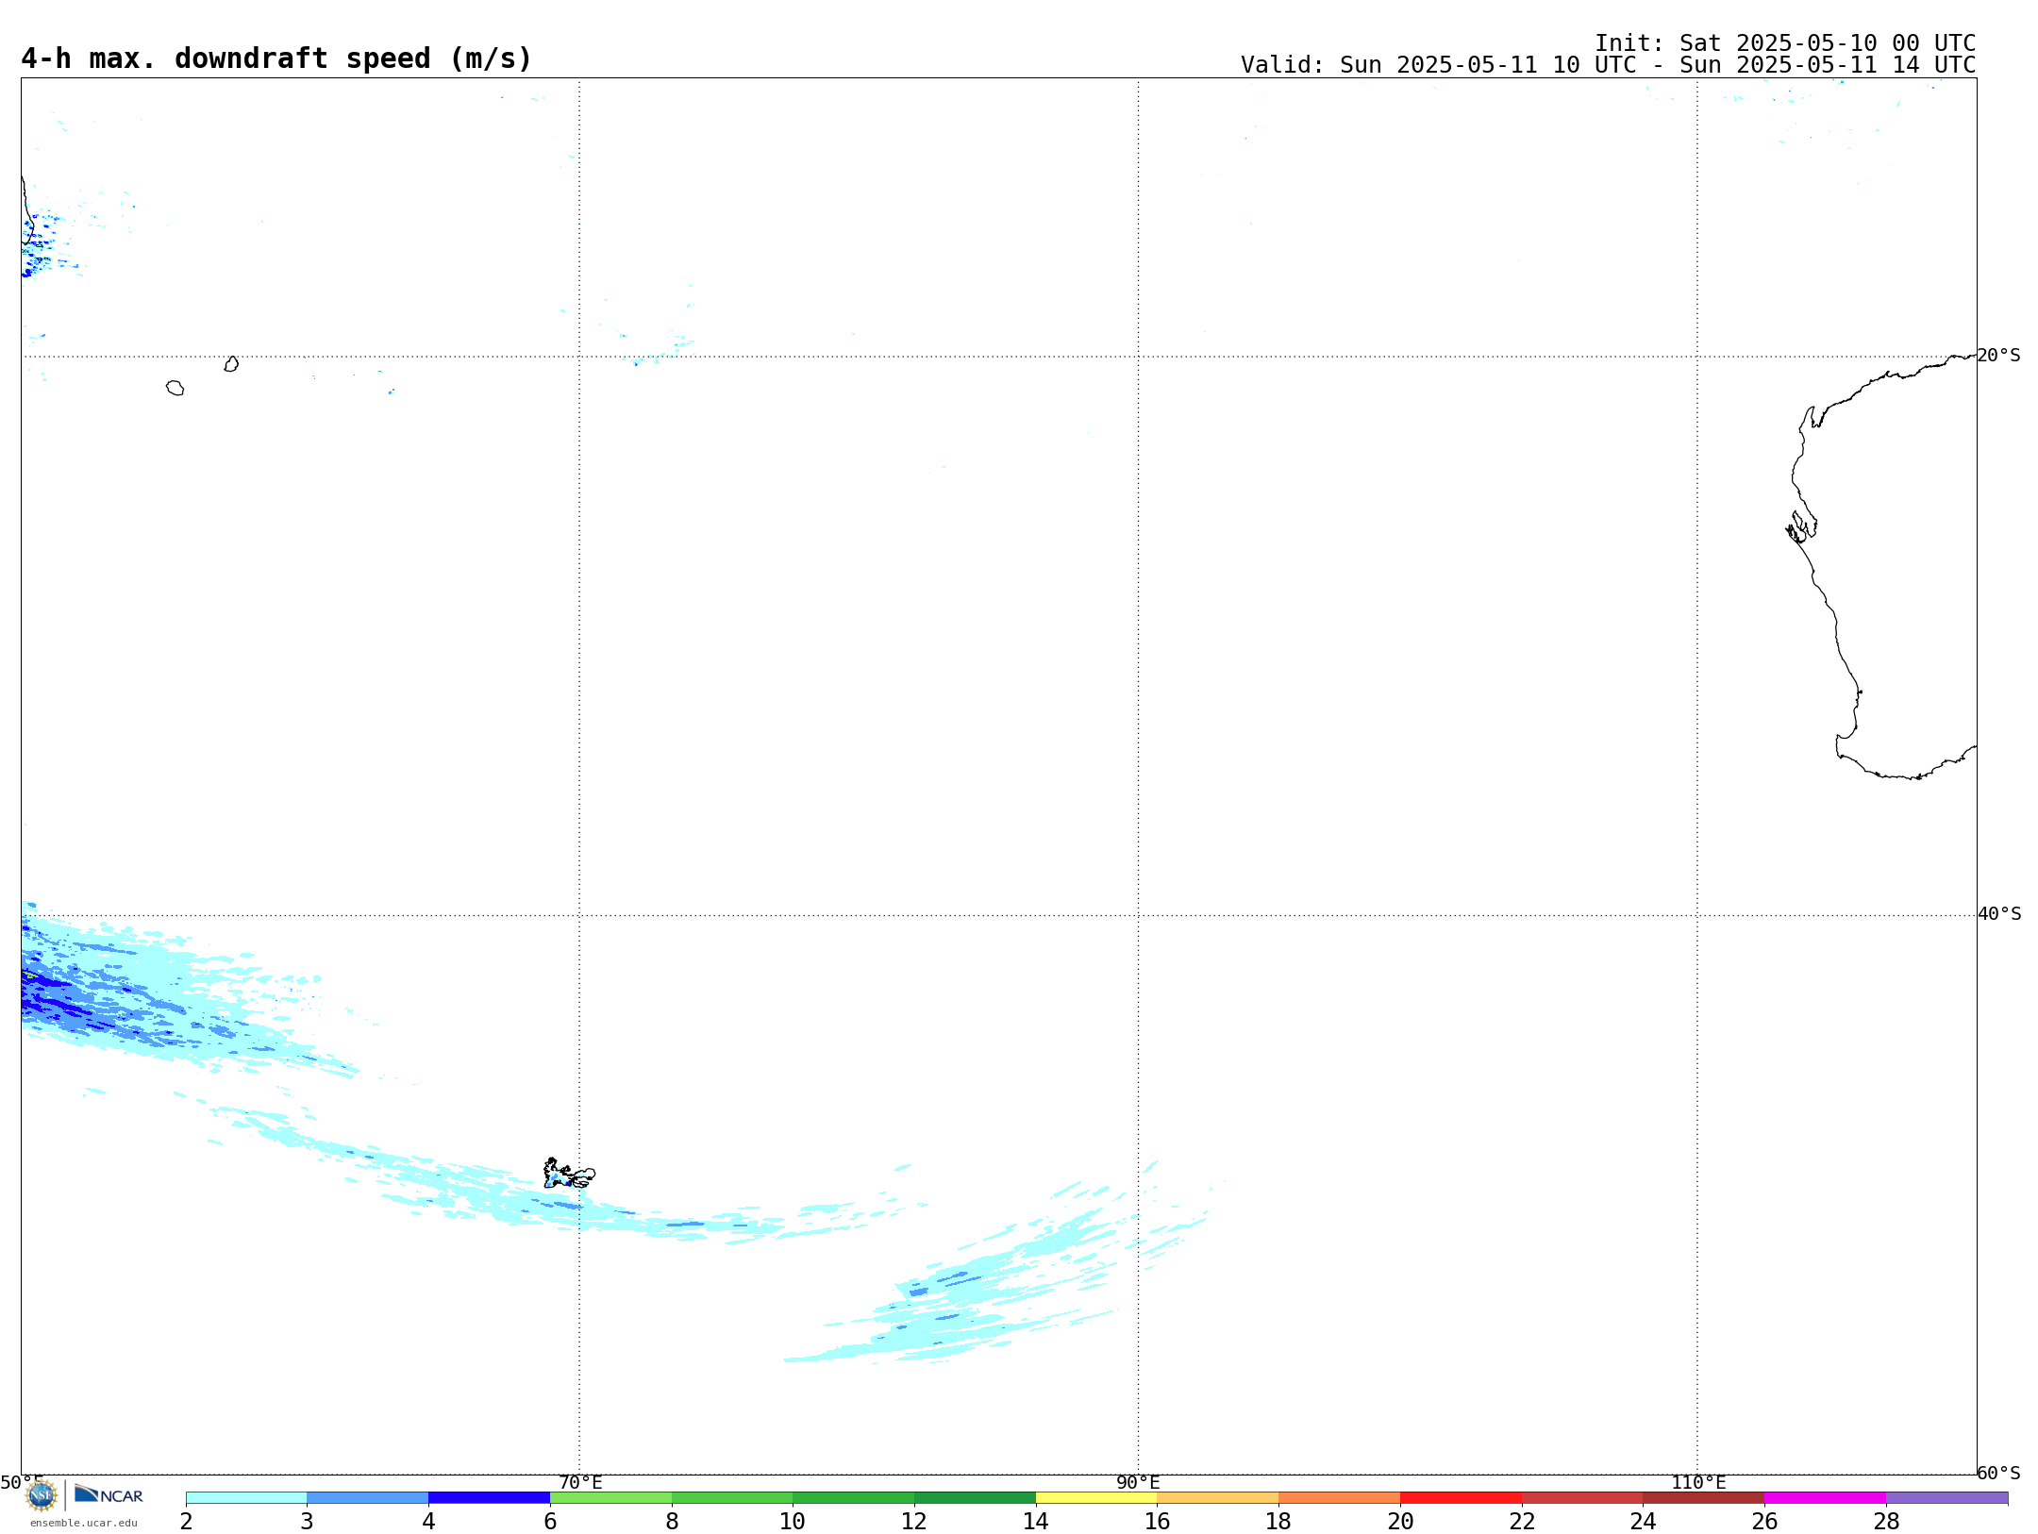Click the colorbar tick label '12'
Screen dimensions: 2038x1534
(x=914, y=1521)
